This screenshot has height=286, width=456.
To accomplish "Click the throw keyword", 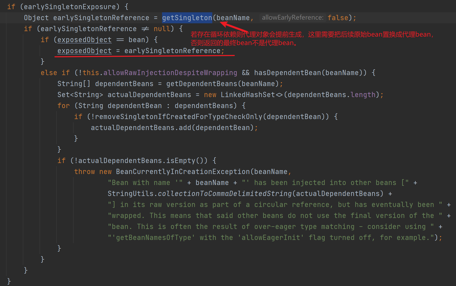I will click(x=84, y=172).
